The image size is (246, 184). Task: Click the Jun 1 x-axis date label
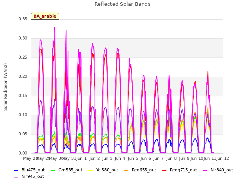point(81,158)
